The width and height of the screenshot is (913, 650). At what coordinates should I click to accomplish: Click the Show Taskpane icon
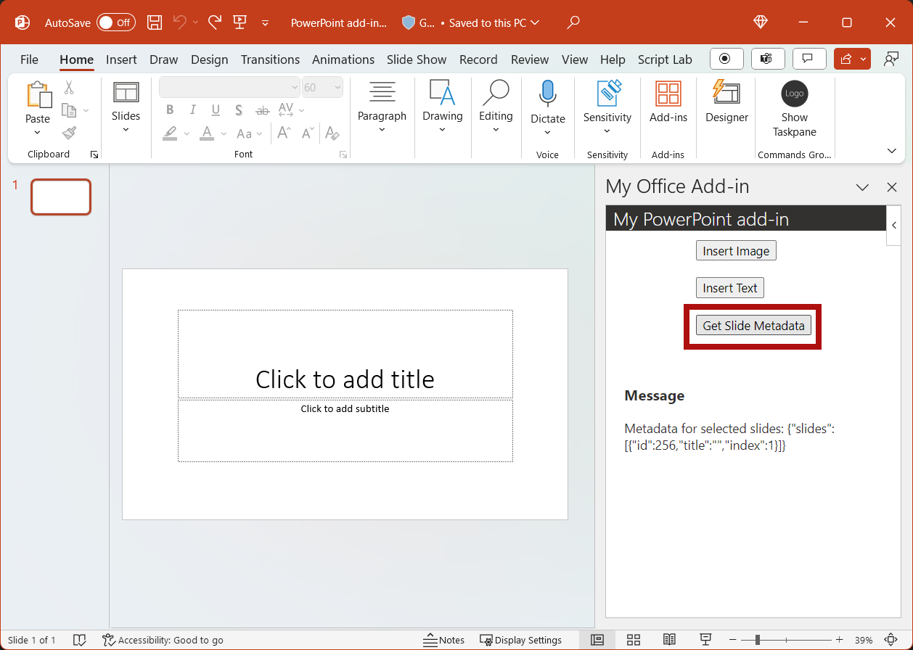tap(793, 94)
